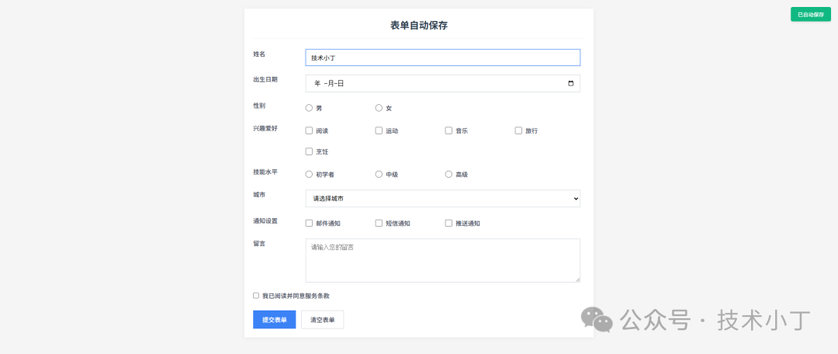838x354 pixels.
Task: Click the 清空表单 clear button
Action: point(322,320)
